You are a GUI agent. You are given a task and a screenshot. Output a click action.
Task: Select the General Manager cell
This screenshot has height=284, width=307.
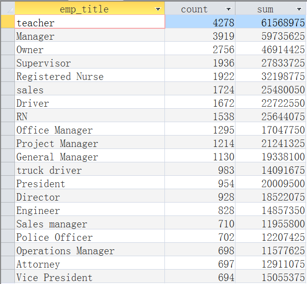[90, 155]
